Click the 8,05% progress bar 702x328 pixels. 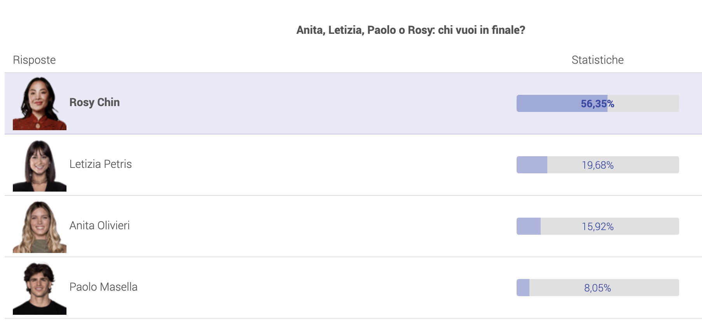(x=597, y=288)
